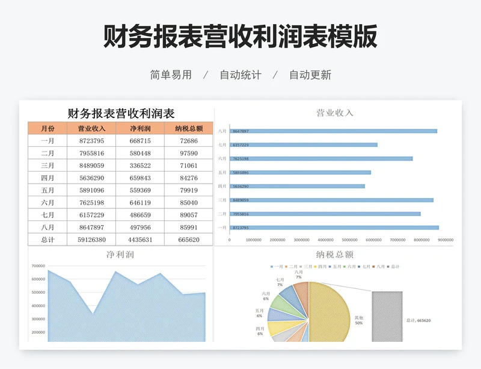Click the 一月 bar in revenue chart
Viewport: 481px width, 369px height.
(334, 228)
